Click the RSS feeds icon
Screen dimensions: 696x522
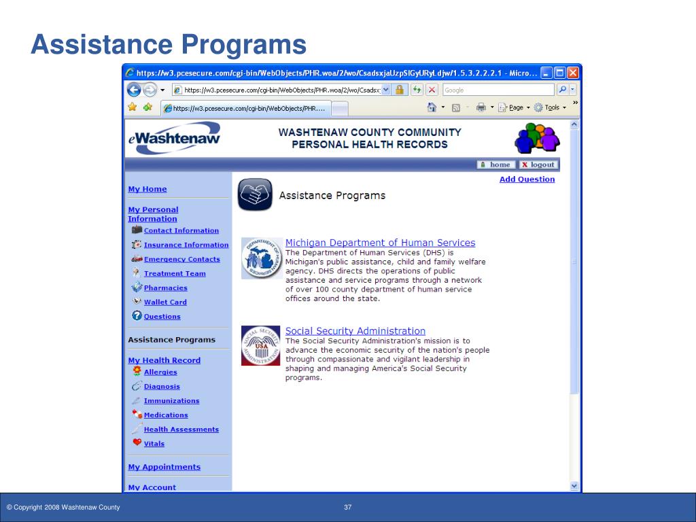456,108
